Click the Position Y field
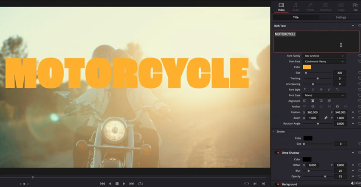This screenshot has height=187, width=361. pos(340,112)
